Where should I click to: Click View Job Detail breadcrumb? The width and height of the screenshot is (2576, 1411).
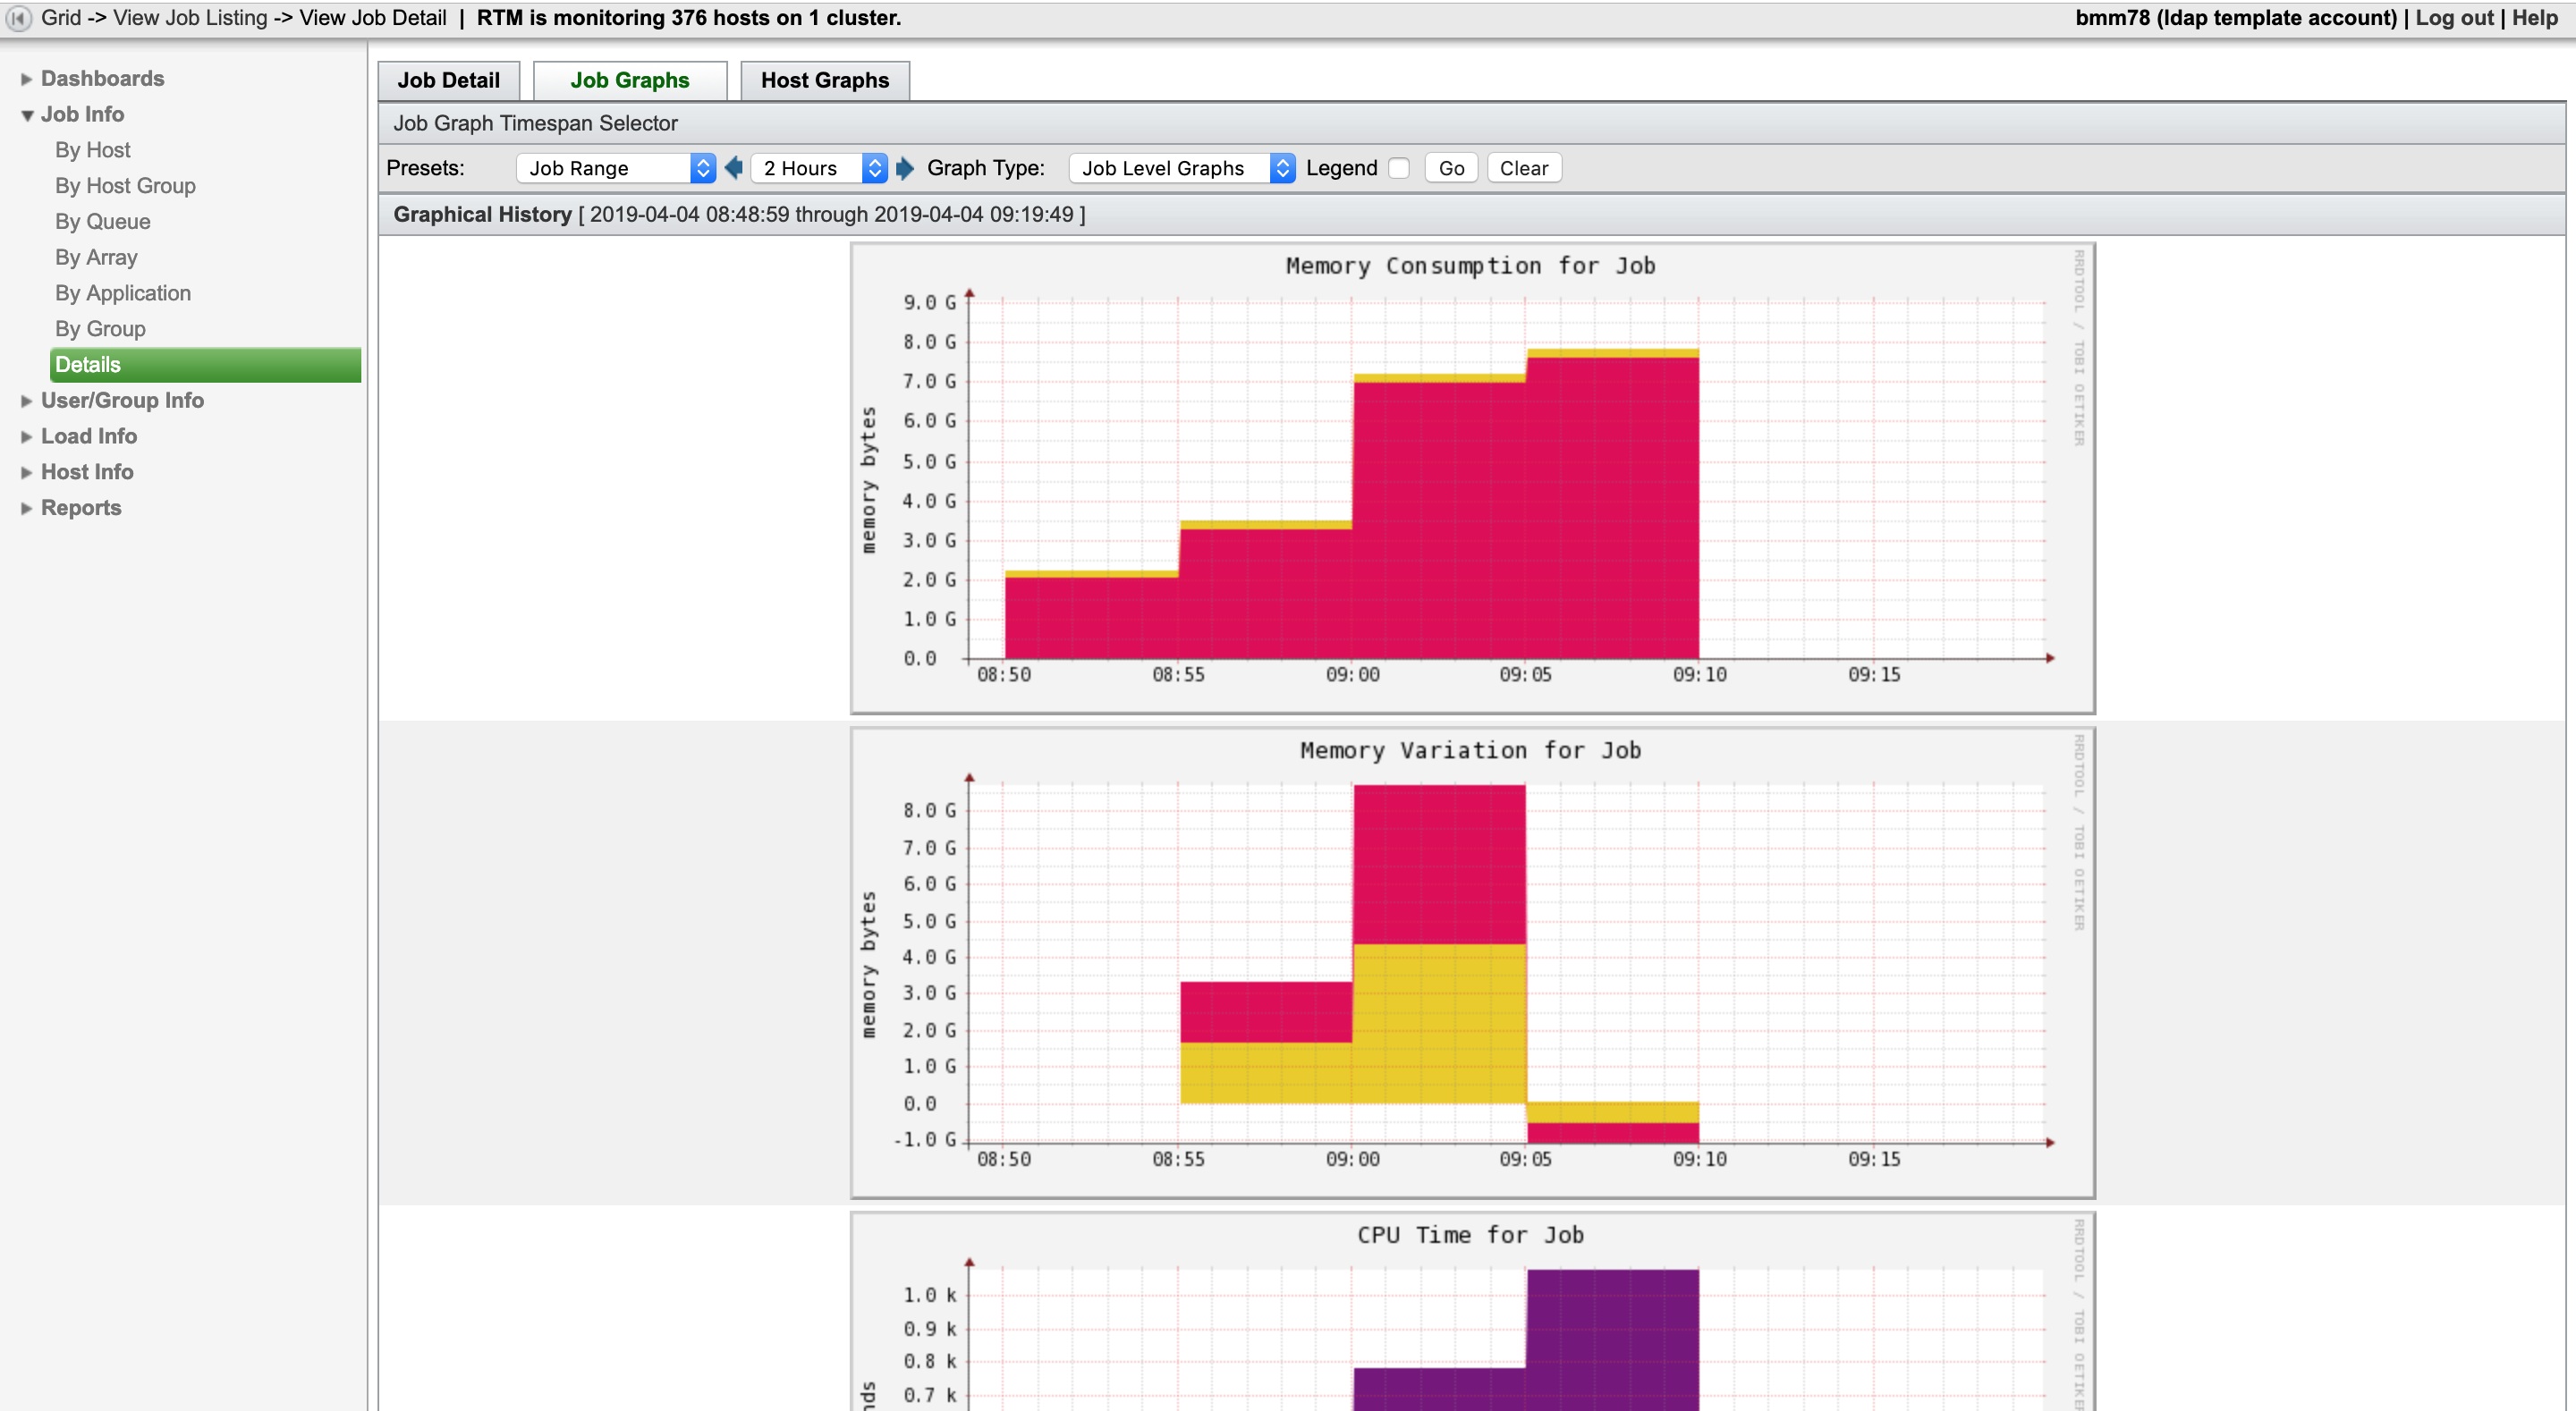(373, 18)
